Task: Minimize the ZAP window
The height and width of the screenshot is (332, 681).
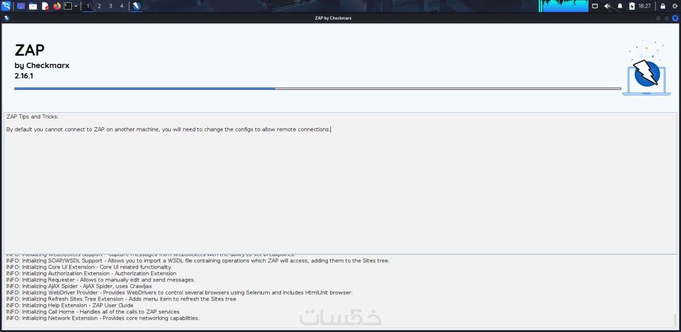Action: coord(658,18)
